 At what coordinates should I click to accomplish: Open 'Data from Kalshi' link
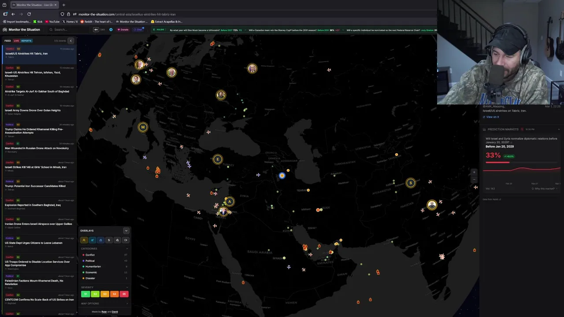pyautogui.click(x=492, y=199)
